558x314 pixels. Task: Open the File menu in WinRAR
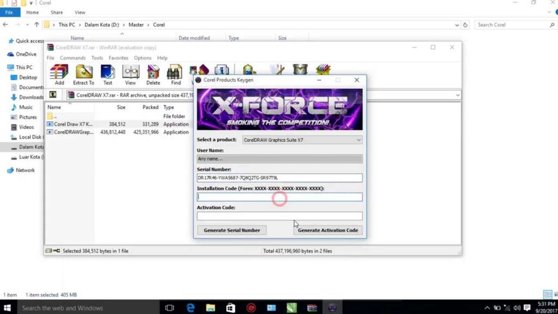51,58
